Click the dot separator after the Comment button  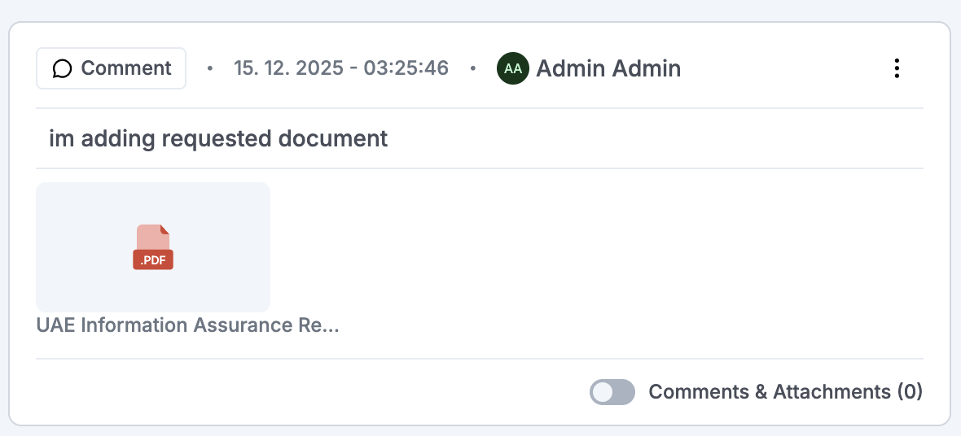(210, 68)
